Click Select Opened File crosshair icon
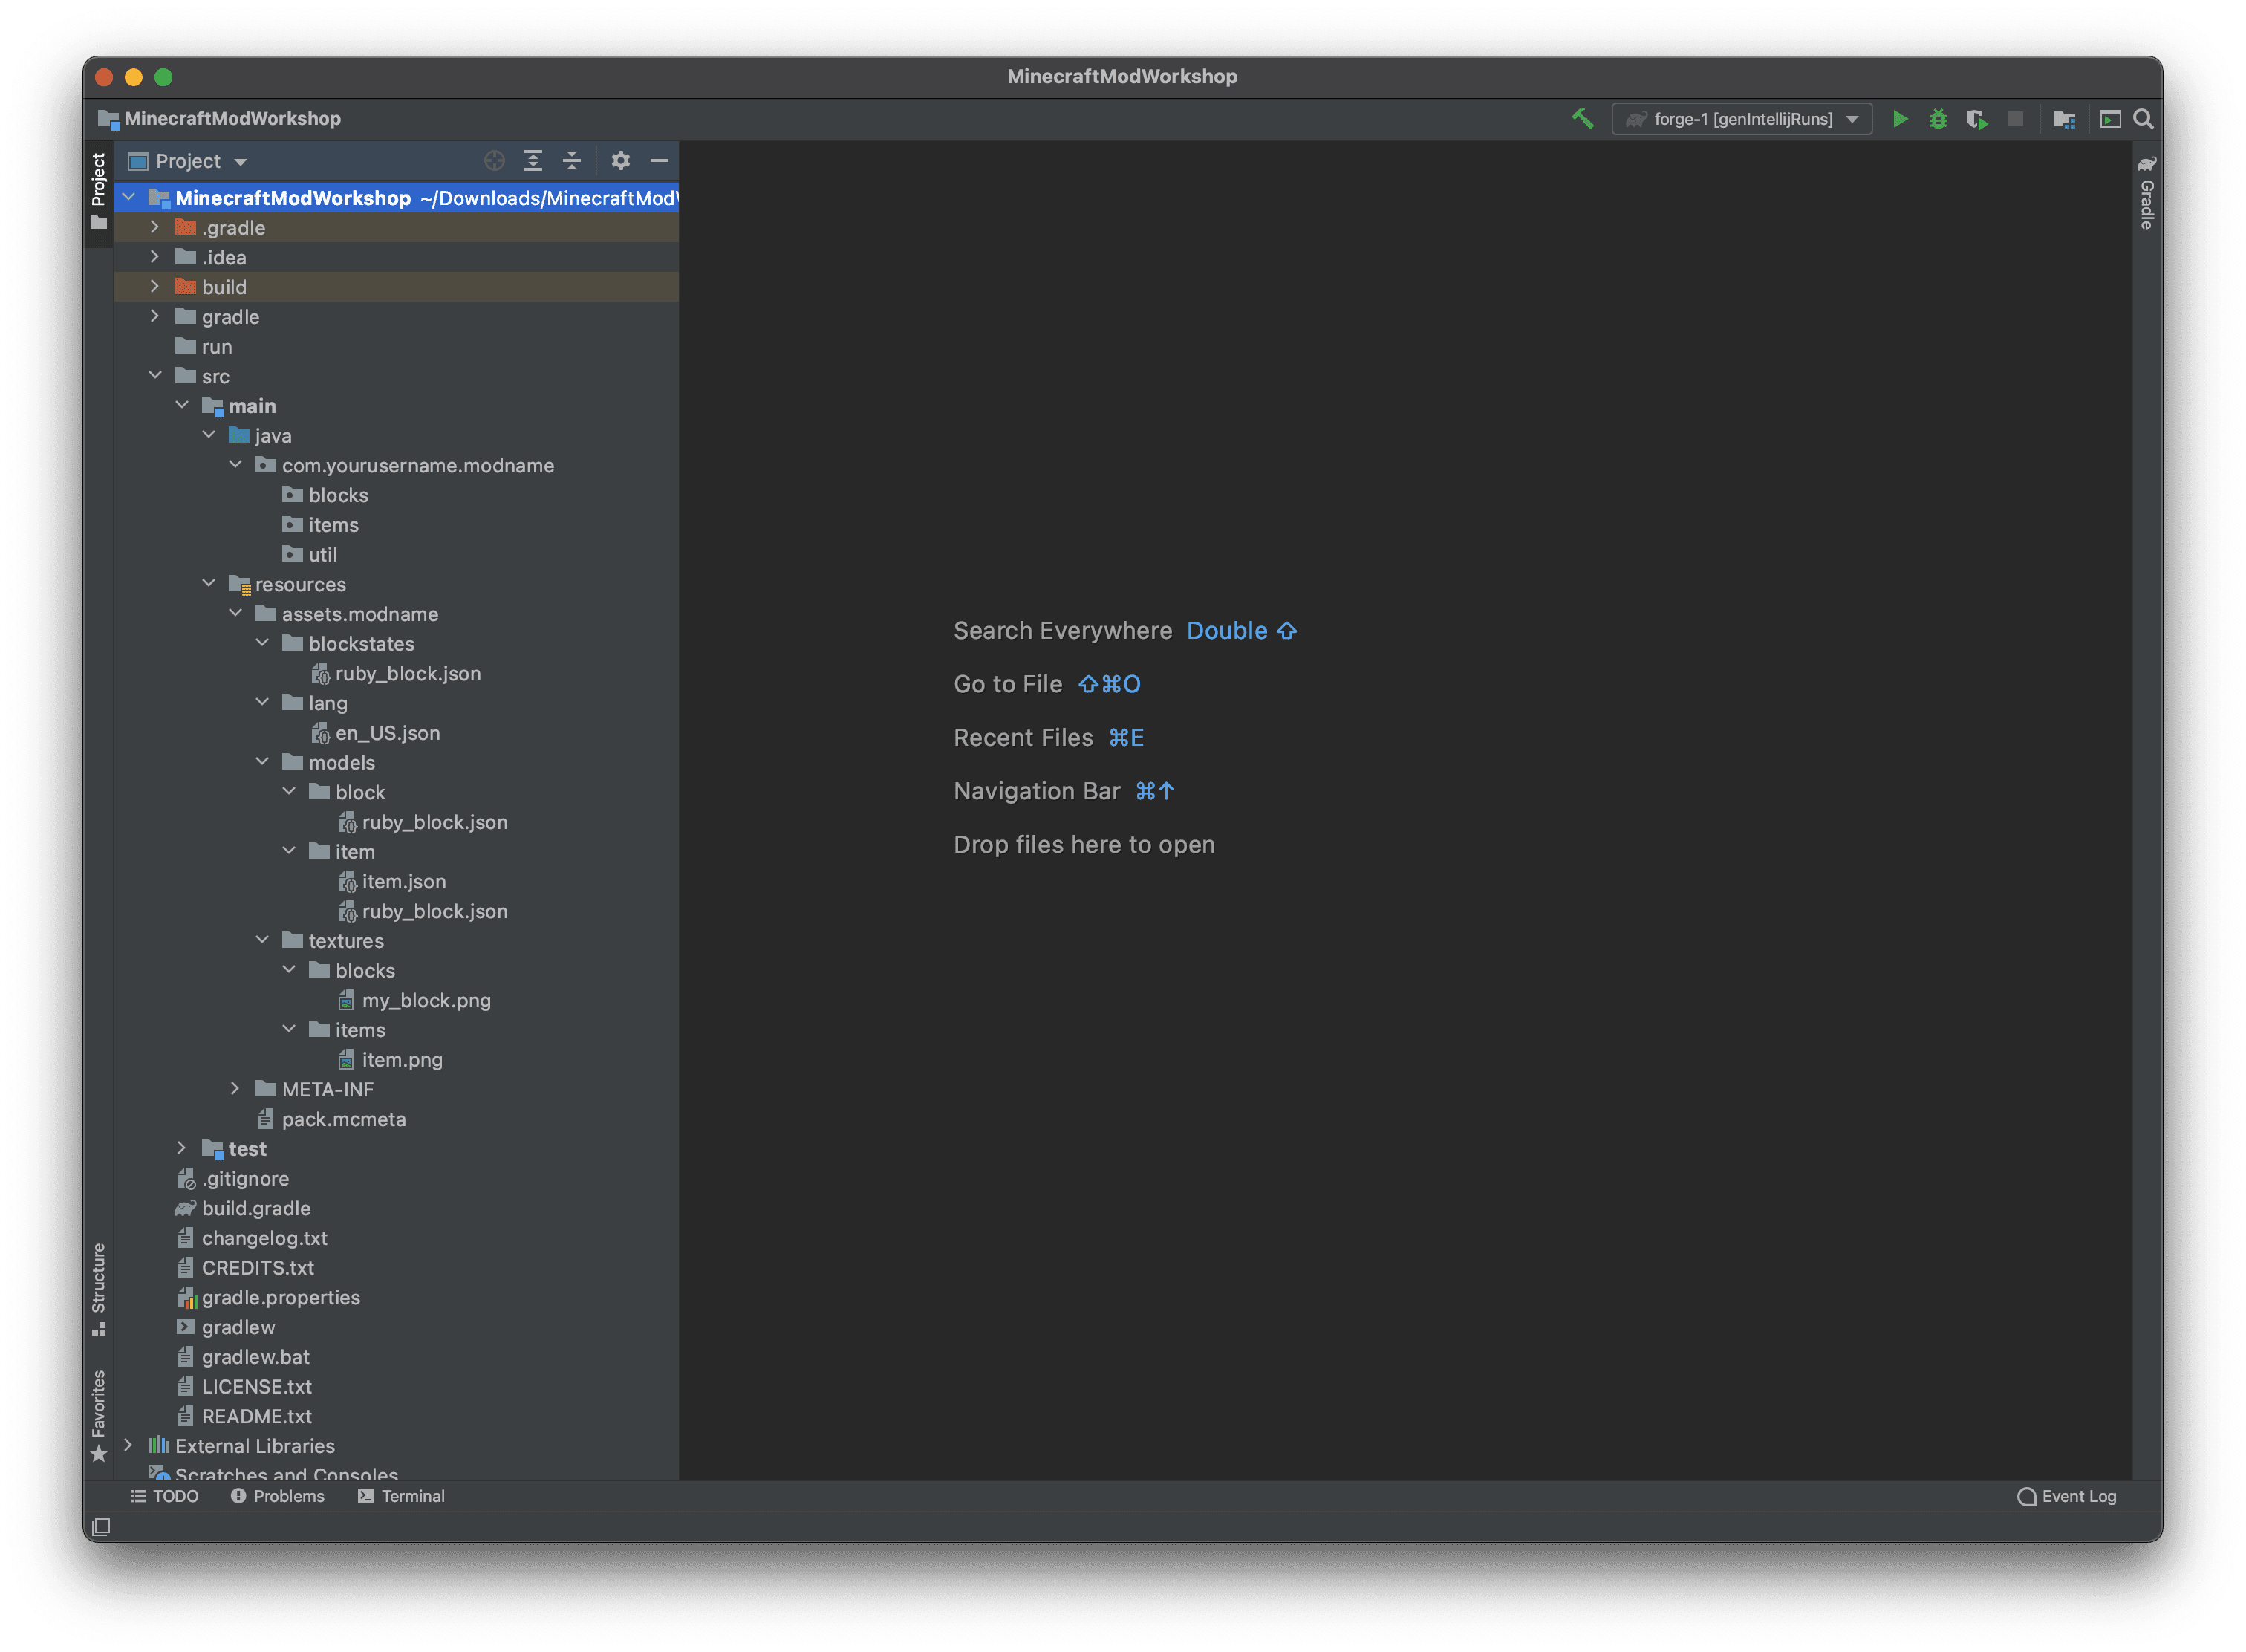 [x=494, y=161]
